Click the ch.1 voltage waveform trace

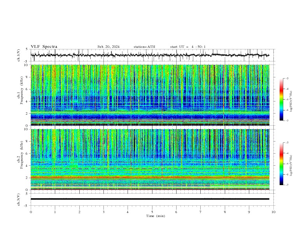click(x=150, y=55)
